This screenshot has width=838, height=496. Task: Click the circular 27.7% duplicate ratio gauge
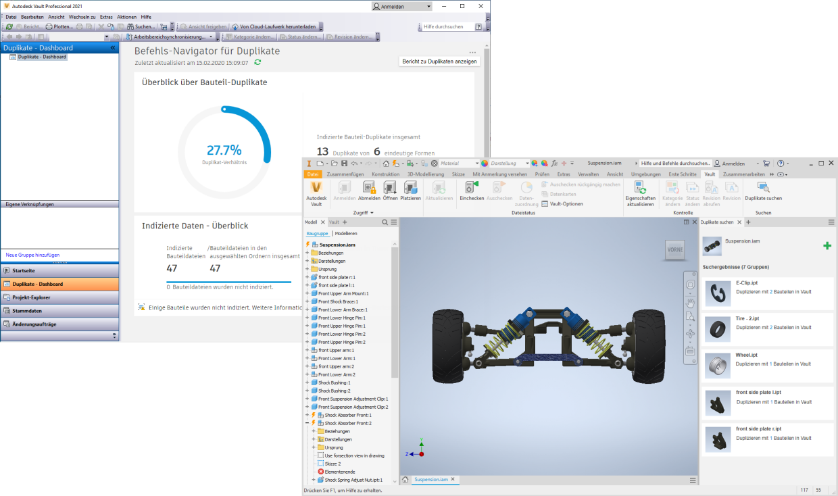(224, 153)
